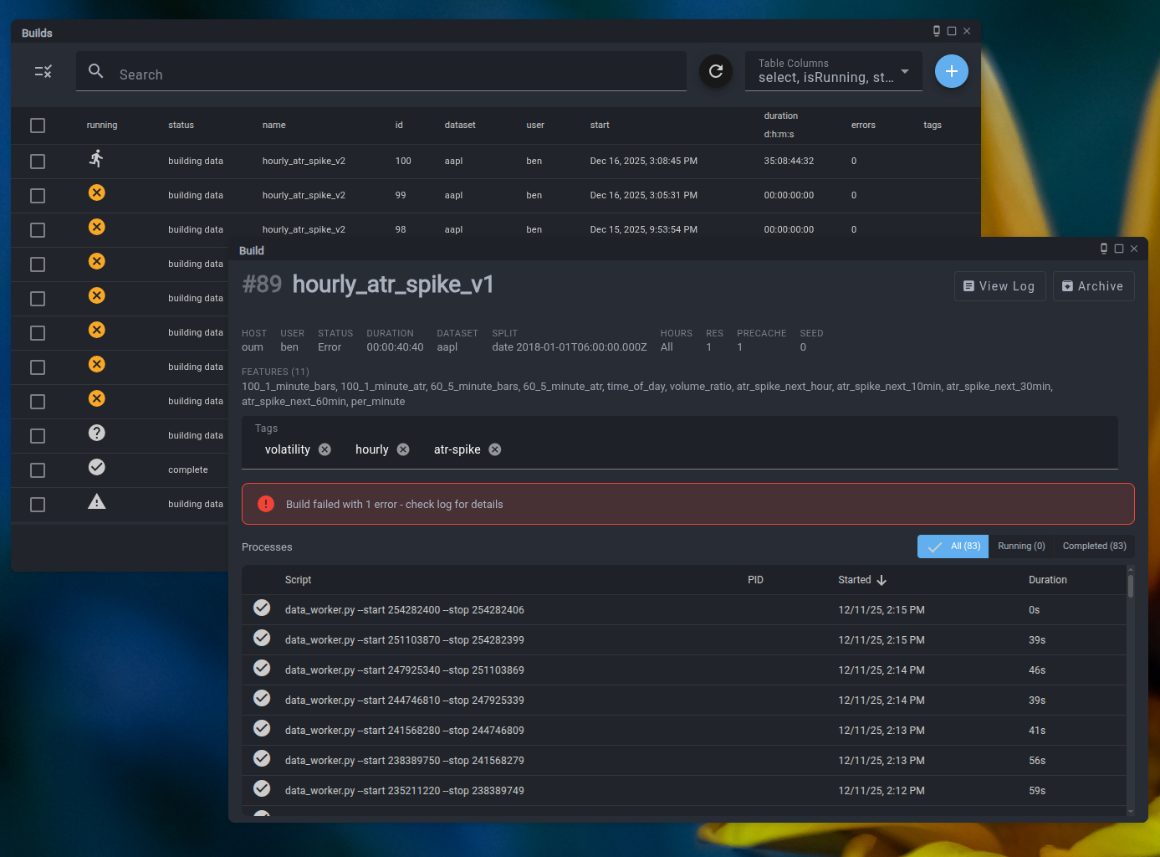This screenshot has width=1160, height=857.
Task: Switch to Completed (83) processes filter
Action: click(x=1094, y=547)
